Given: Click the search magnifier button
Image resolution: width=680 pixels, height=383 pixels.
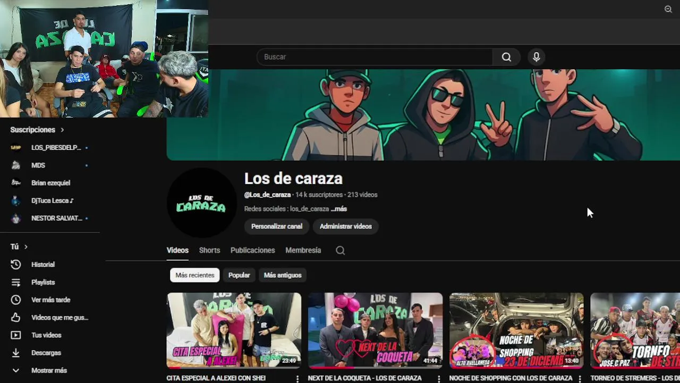Looking at the screenshot, I should pos(506,57).
